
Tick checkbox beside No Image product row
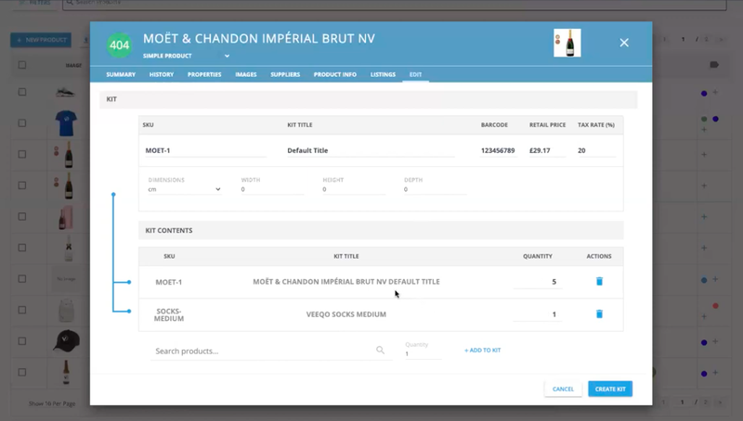click(22, 278)
